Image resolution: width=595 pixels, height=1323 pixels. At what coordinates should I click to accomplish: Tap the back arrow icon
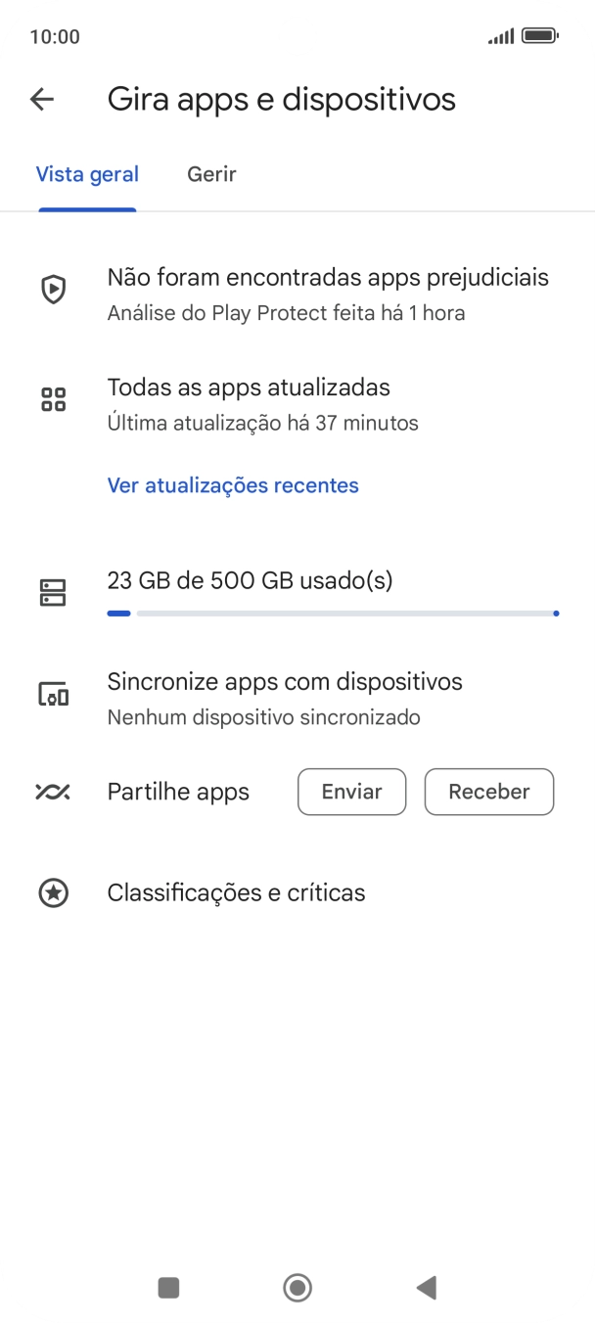(x=42, y=99)
